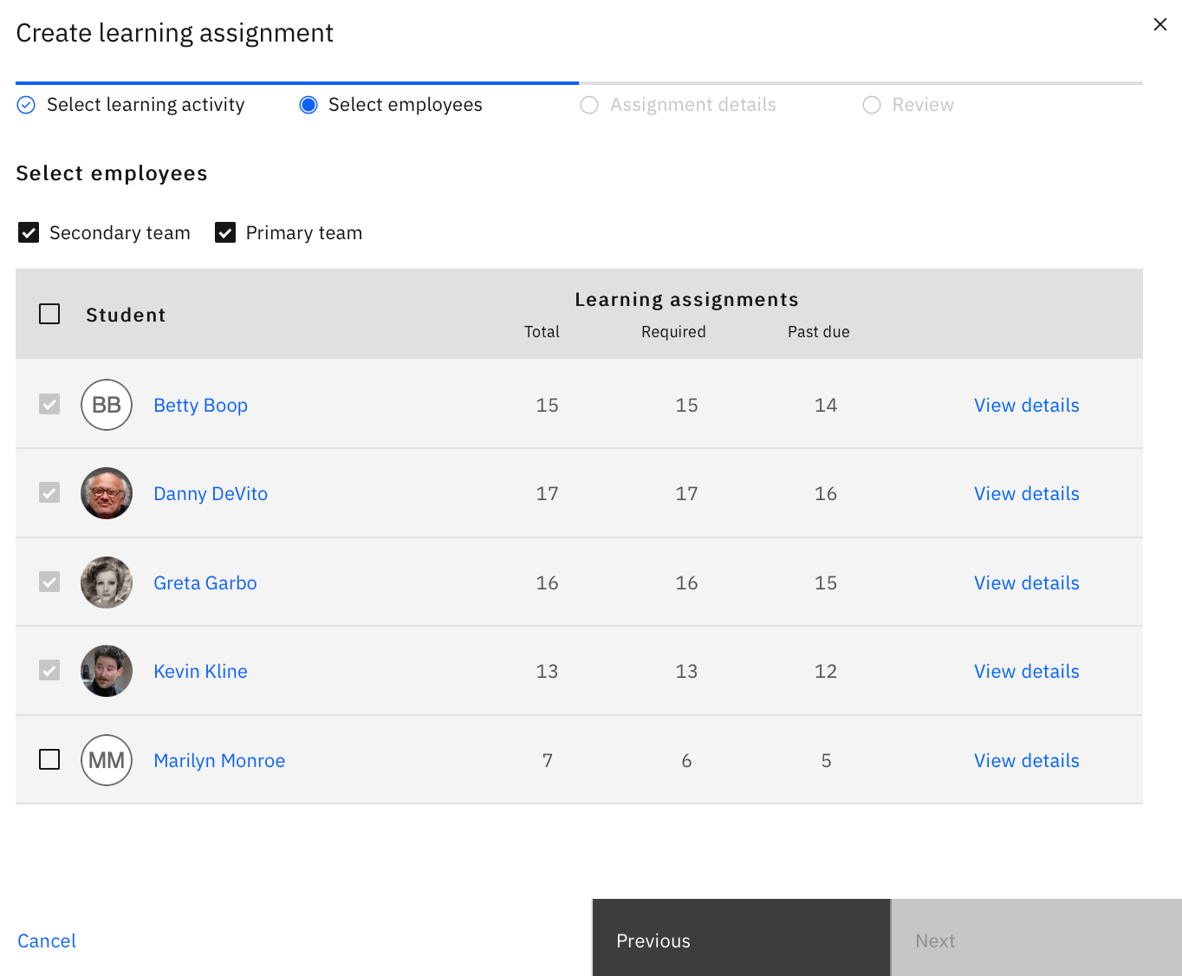Viewport: 1182px width, 976px height.
Task: Open Betty Boop's BB initials avatar
Action: pos(107,405)
